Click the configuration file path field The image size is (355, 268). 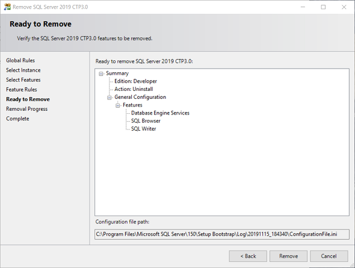(x=222, y=234)
